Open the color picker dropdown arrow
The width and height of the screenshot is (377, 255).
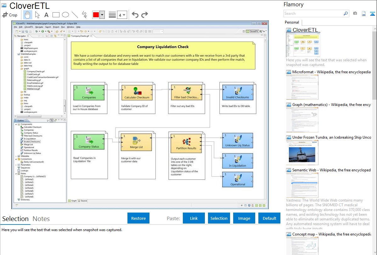pyautogui.click(x=102, y=15)
